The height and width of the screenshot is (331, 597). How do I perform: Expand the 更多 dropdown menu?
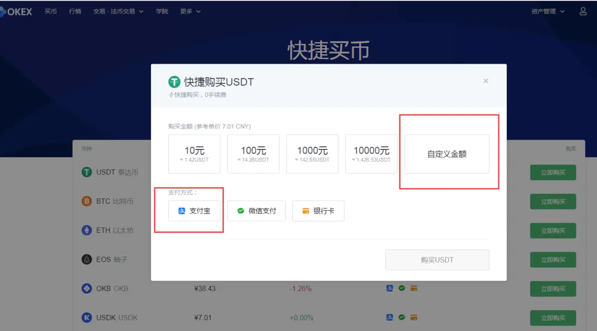pyautogui.click(x=191, y=11)
